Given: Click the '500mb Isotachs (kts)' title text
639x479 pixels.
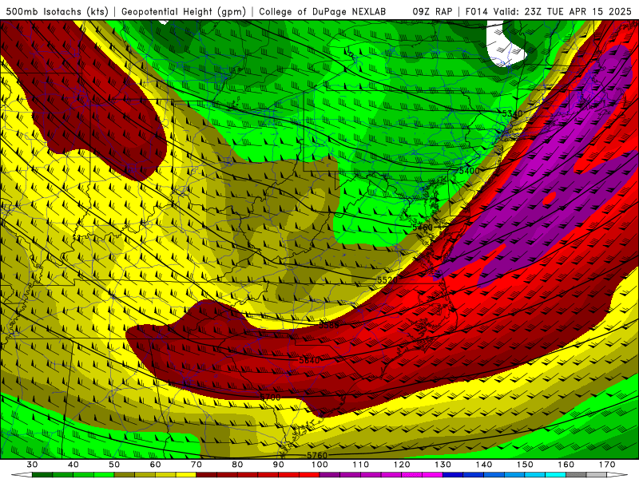Looking at the screenshot, I should [x=58, y=11].
